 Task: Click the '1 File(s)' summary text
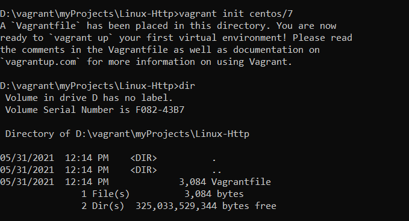click(x=105, y=194)
